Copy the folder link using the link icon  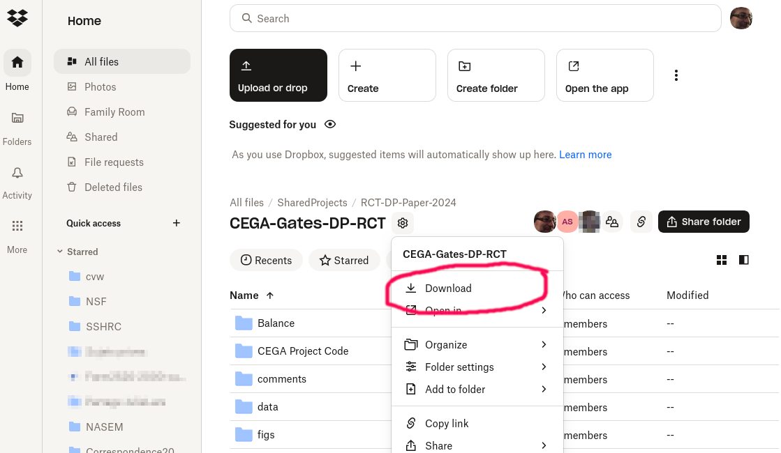coord(641,221)
